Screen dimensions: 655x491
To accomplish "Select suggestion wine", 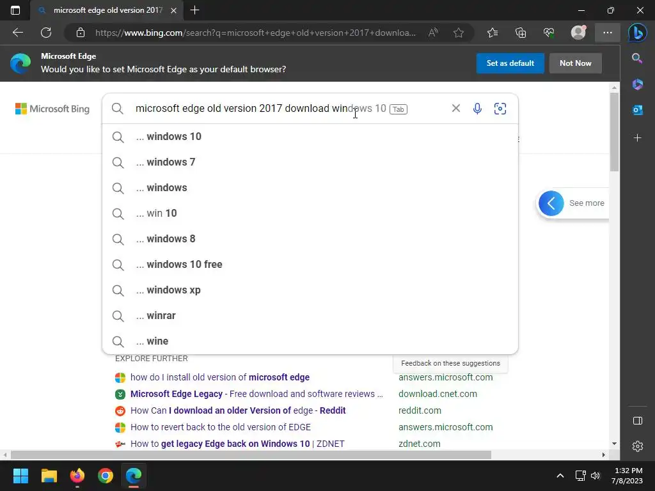I will point(310,341).
